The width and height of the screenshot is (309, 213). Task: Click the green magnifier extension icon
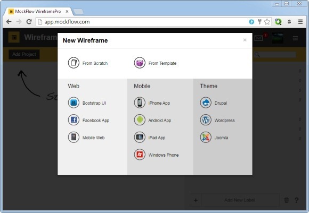tap(278, 22)
